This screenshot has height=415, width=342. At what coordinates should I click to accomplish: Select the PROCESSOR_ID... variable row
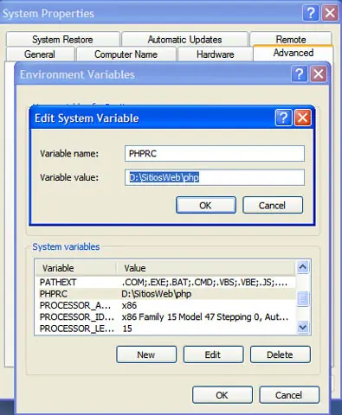click(165, 317)
